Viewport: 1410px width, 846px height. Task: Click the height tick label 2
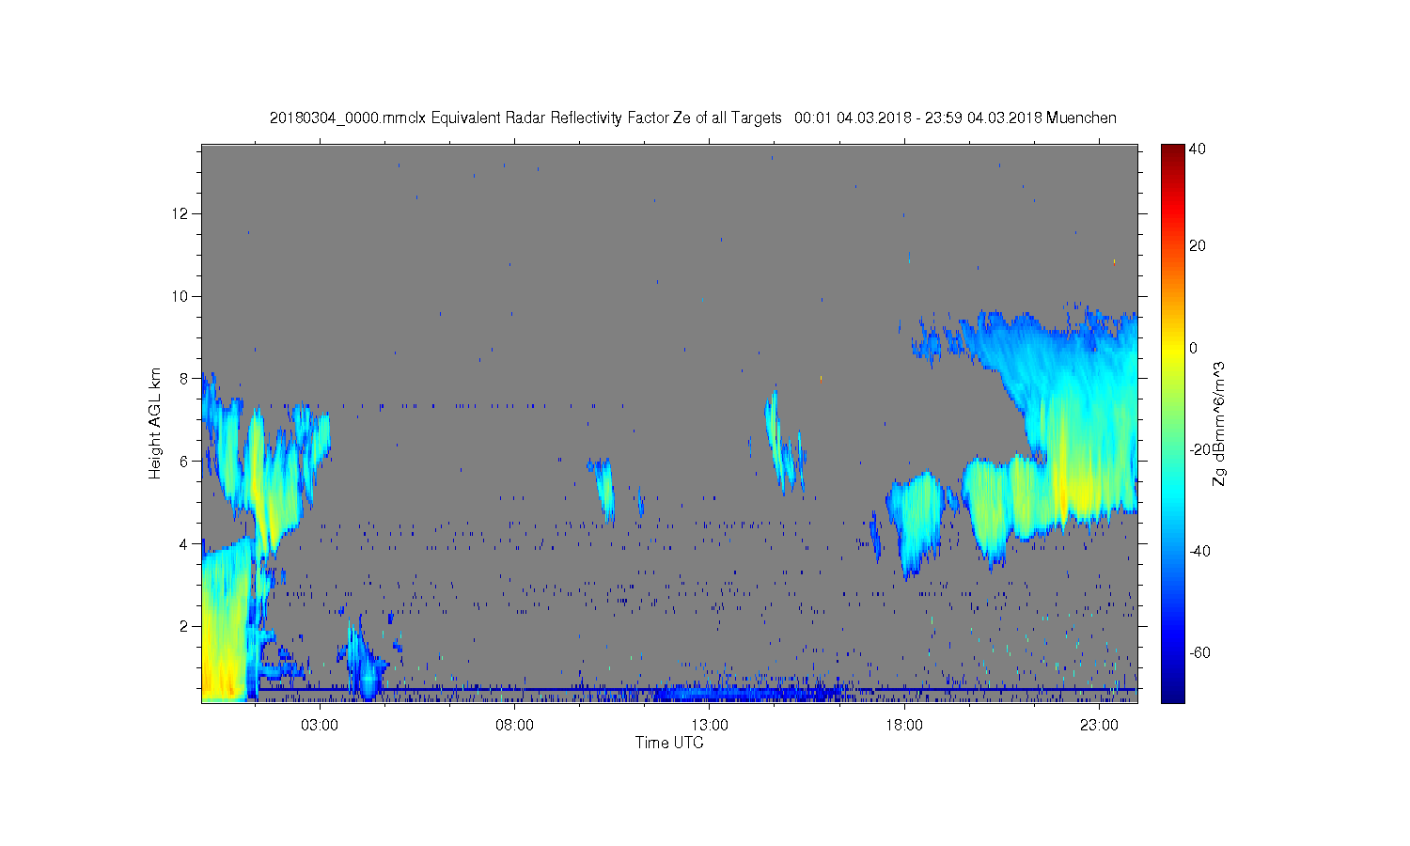coord(185,626)
